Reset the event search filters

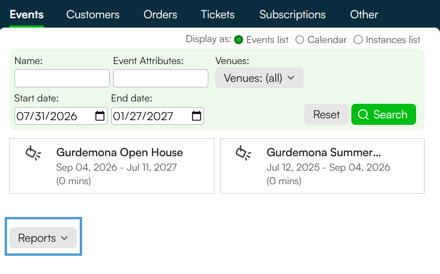click(326, 115)
